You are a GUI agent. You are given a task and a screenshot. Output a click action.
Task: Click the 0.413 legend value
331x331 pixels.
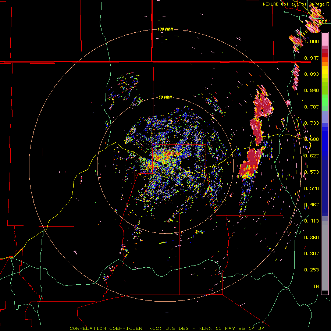pos(312,221)
